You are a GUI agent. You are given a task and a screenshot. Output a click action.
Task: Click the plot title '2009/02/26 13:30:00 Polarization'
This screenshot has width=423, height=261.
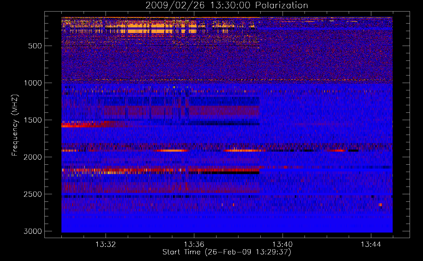tap(227, 5)
